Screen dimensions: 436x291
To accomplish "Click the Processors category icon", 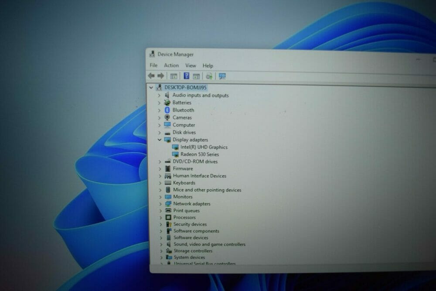I will pos(168,217).
